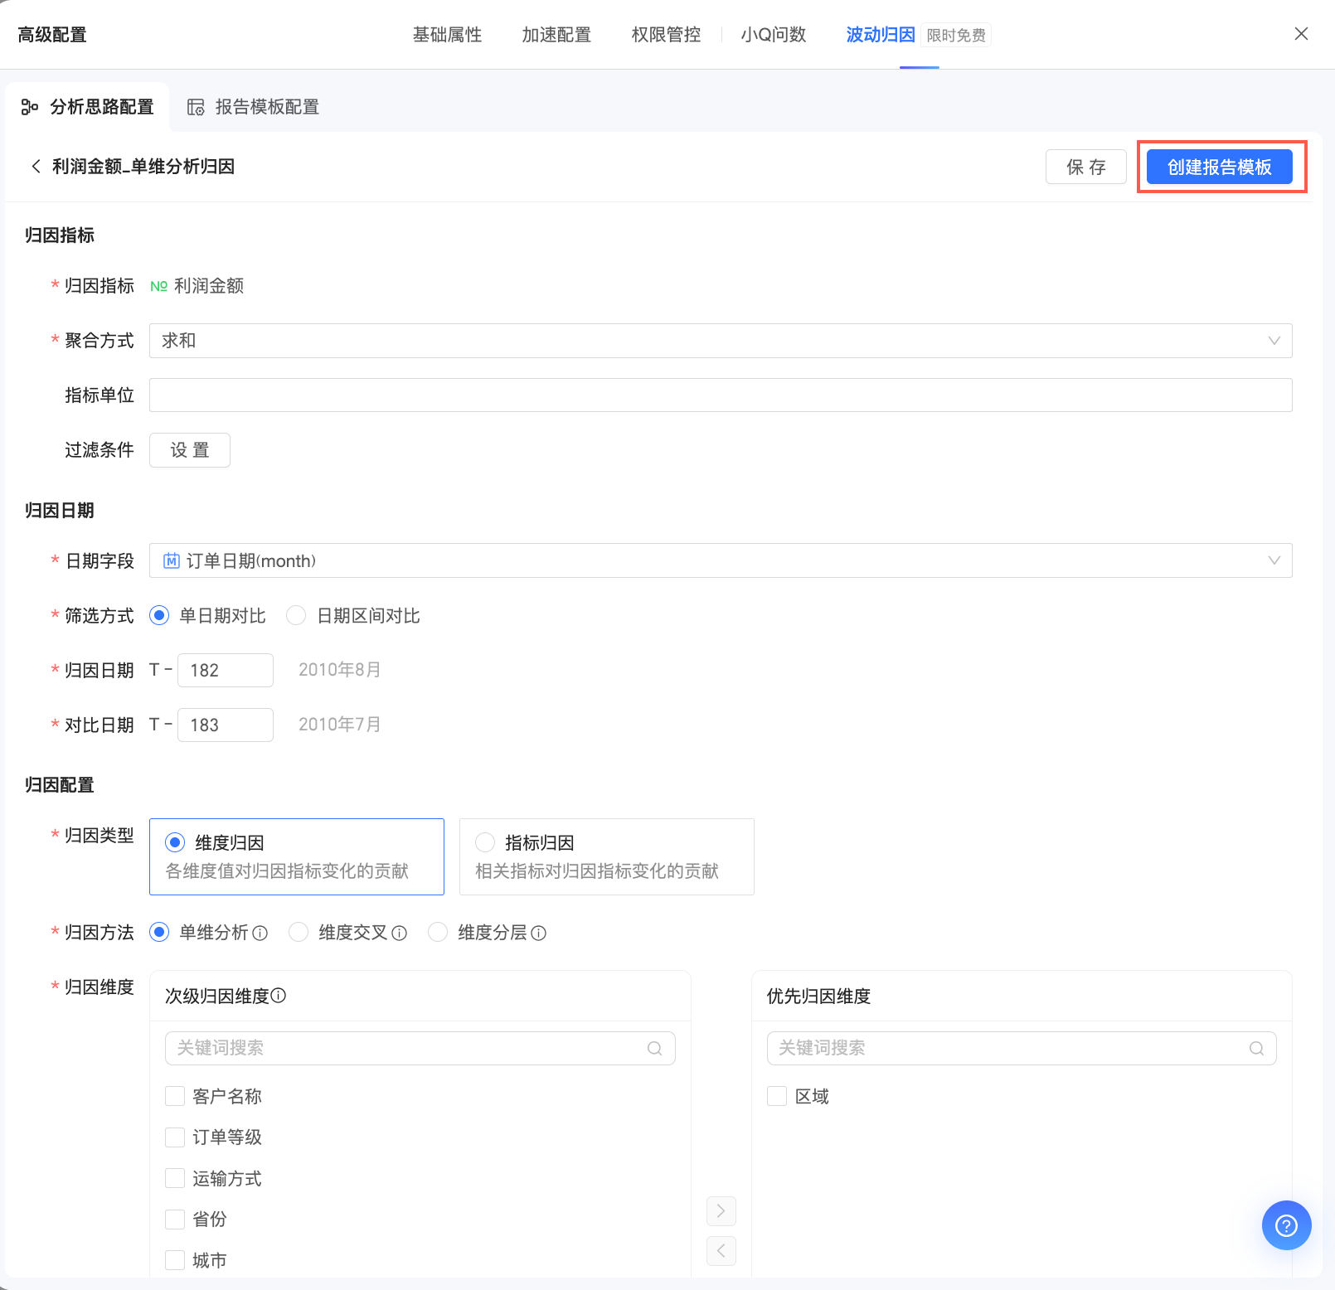Select 维度分层 attribution method
Image resolution: width=1335 pixels, height=1290 pixels.
[438, 933]
